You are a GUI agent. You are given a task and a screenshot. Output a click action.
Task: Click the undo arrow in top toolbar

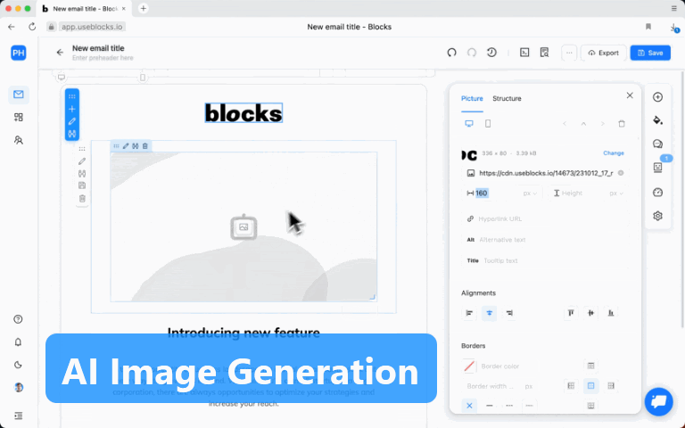point(451,53)
